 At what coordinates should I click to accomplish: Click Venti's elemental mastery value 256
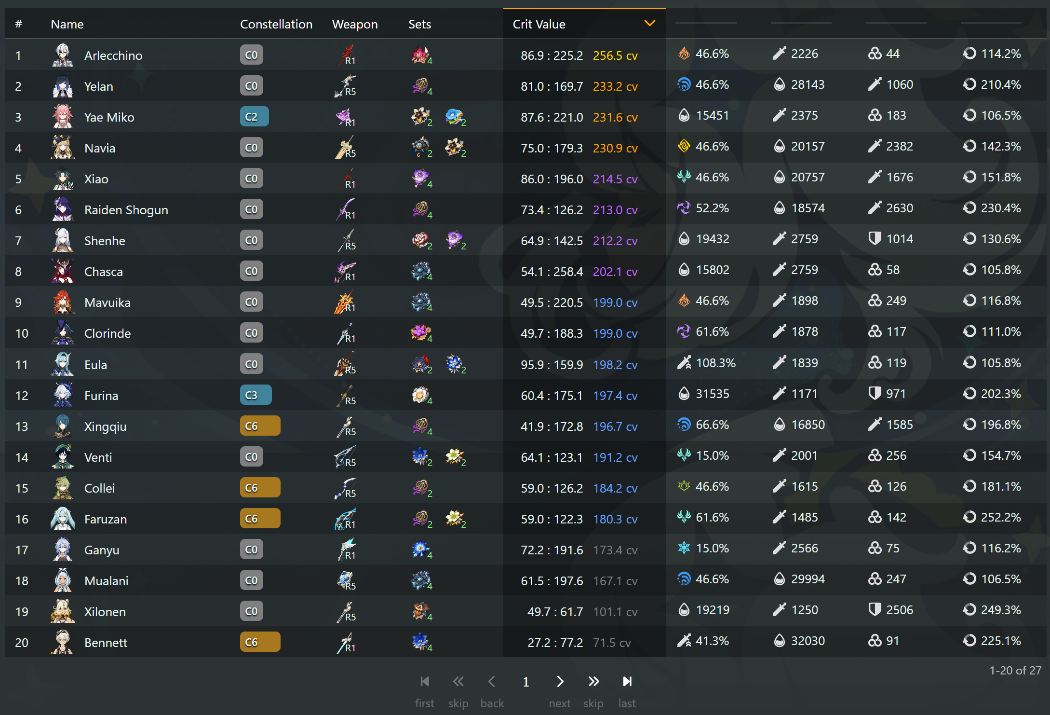[x=896, y=455]
